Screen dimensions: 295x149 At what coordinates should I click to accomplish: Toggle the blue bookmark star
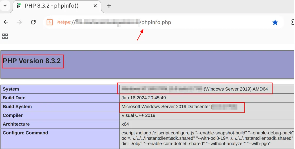point(275,22)
